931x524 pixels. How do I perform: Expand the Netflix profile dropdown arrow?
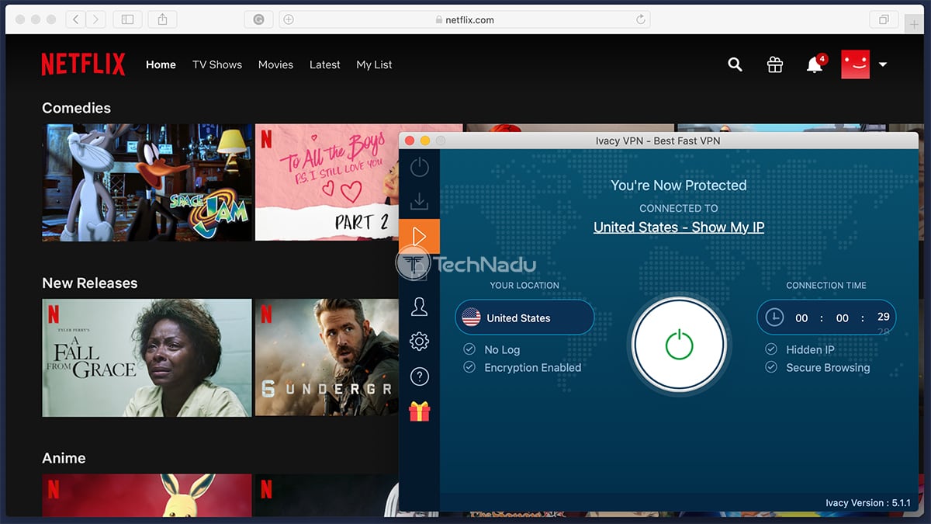[883, 64]
